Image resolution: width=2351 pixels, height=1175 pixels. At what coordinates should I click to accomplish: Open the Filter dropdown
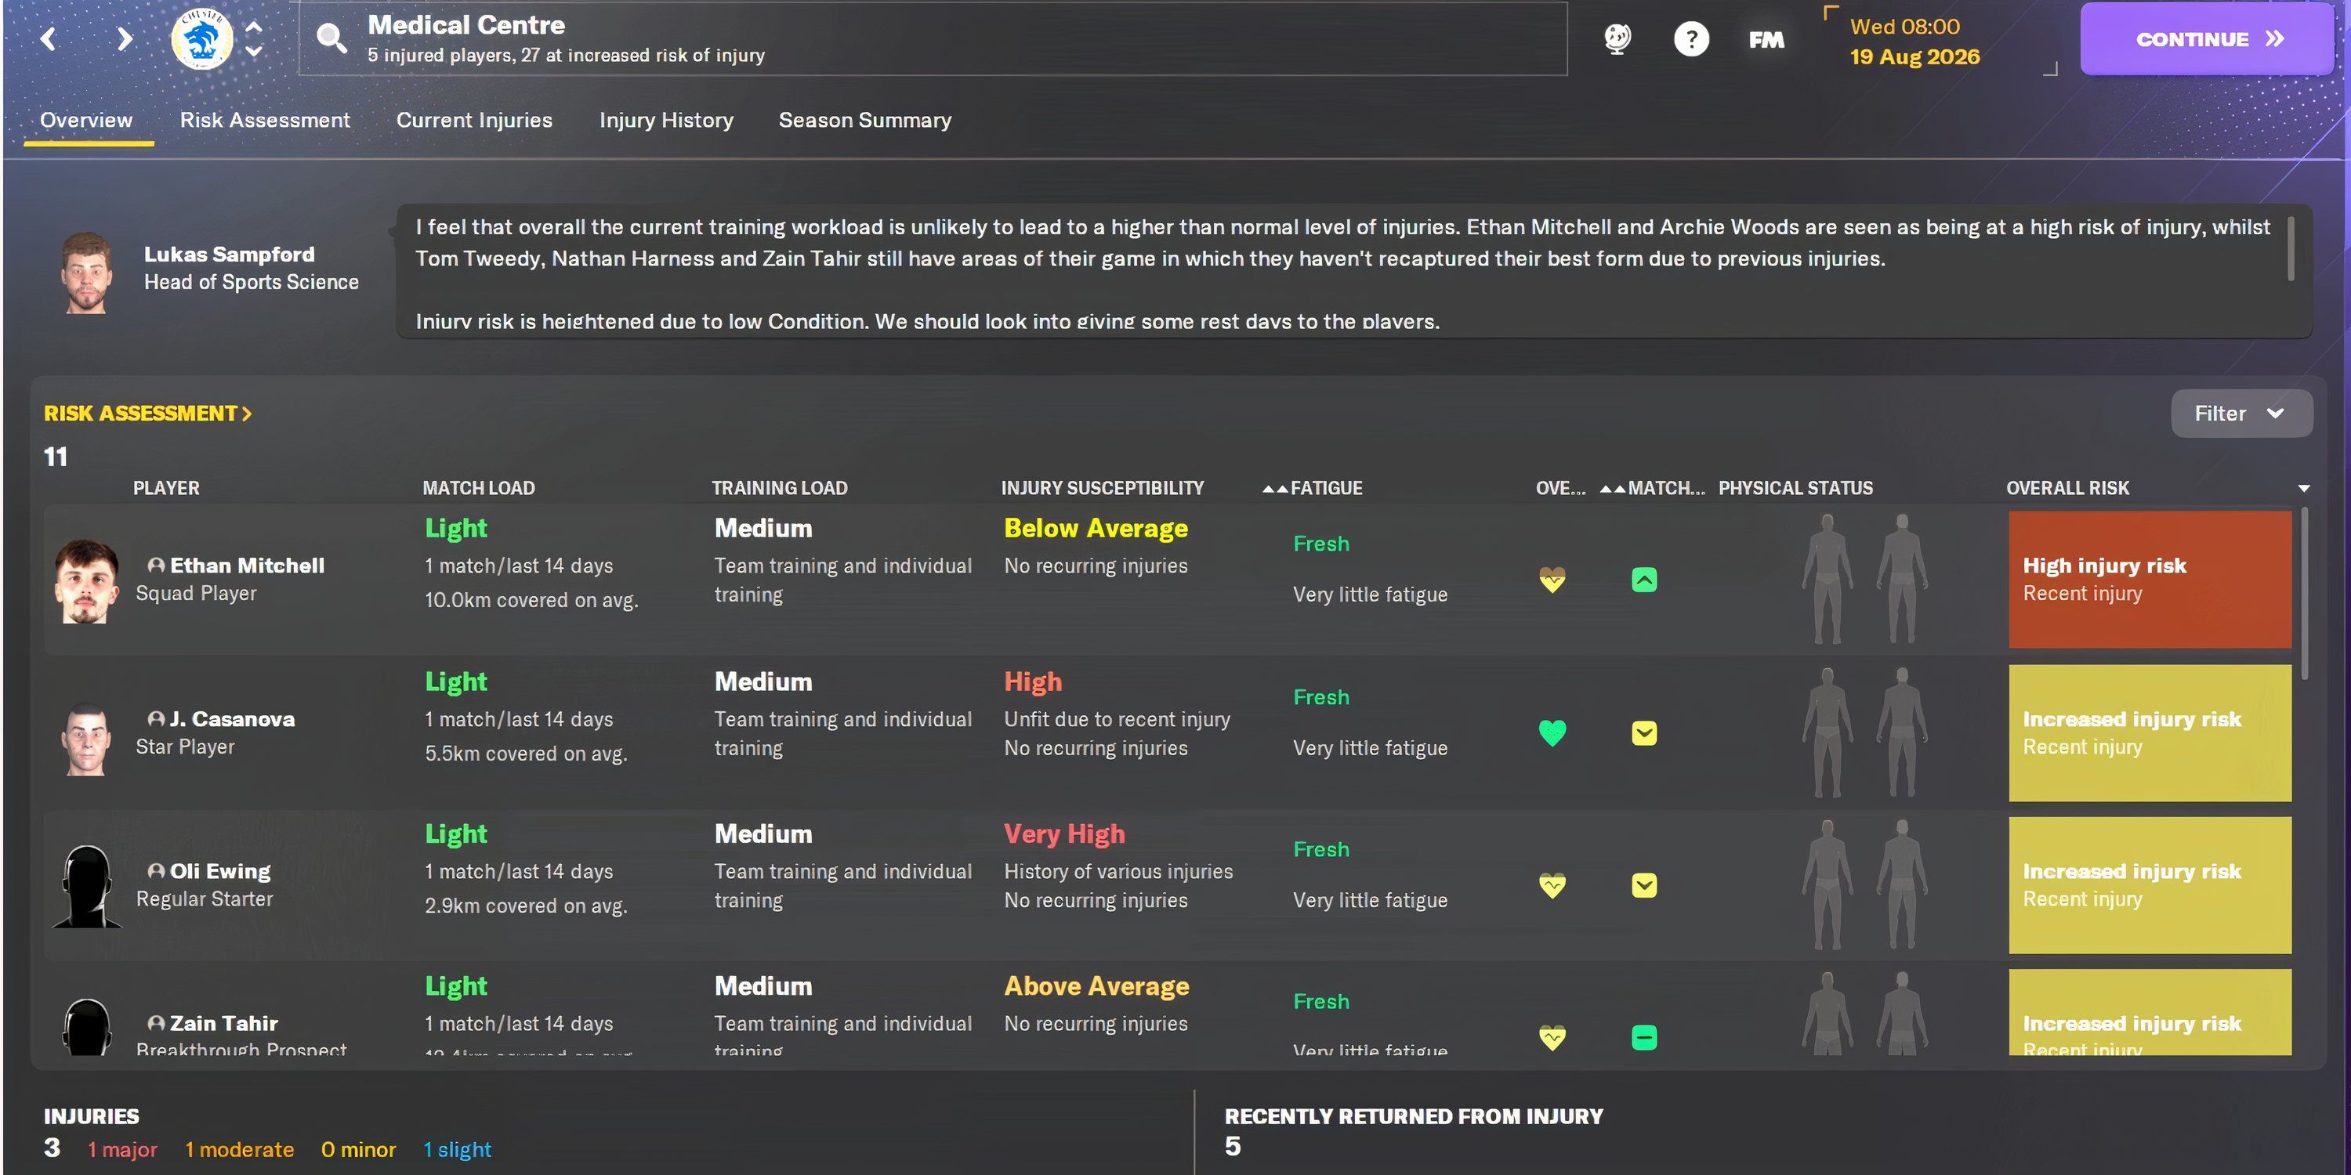2241,414
